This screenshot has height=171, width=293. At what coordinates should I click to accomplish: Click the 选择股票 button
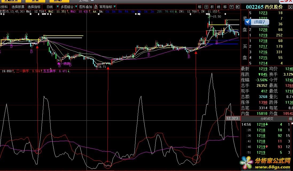pos(18,7)
